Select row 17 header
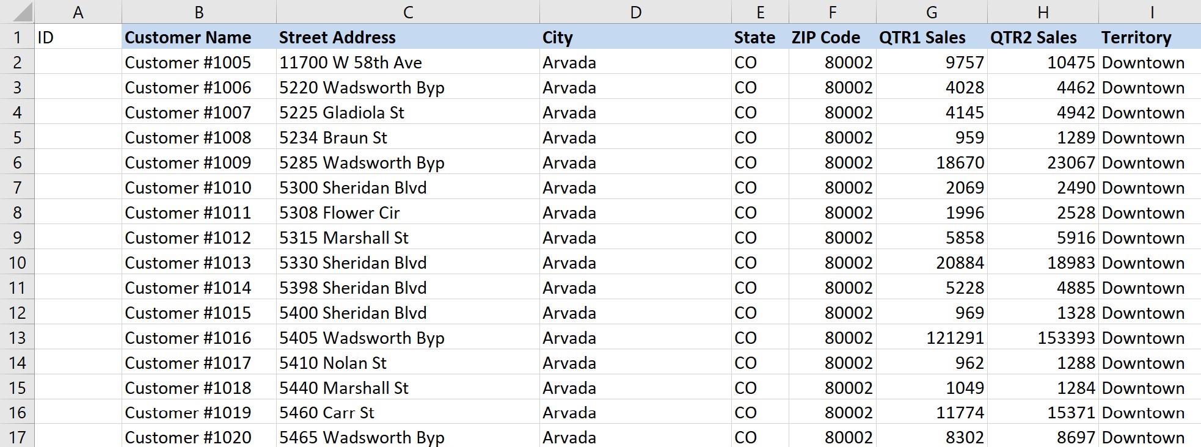This screenshot has height=447, width=1201. point(17,437)
